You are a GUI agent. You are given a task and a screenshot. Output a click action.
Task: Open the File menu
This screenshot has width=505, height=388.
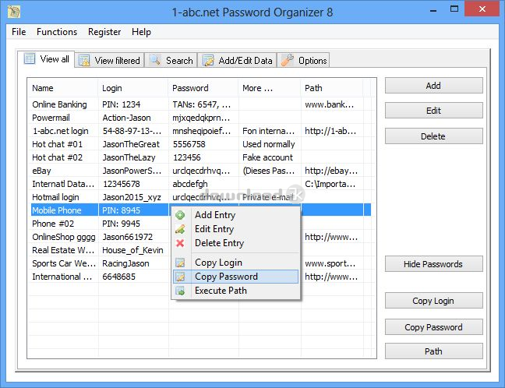coord(19,32)
